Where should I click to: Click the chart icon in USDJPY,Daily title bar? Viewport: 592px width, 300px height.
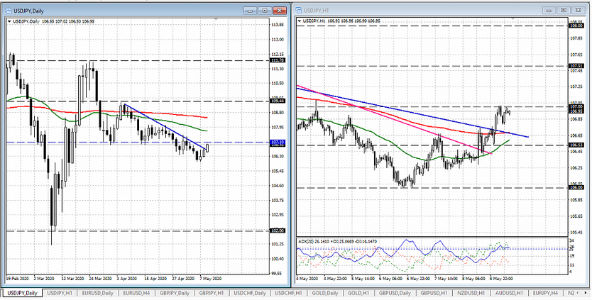[8, 10]
